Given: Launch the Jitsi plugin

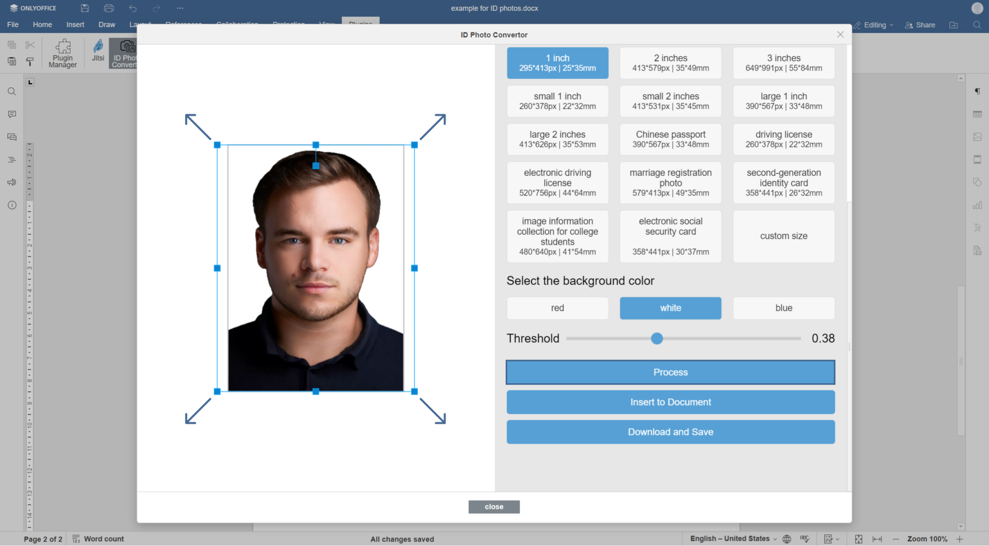Looking at the screenshot, I should click(x=97, y=53).
